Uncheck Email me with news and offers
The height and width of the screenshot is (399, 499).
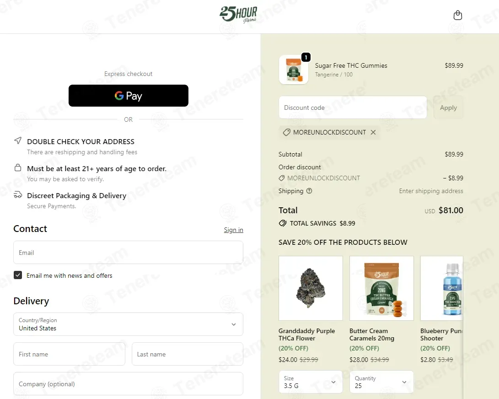[18, 275]
